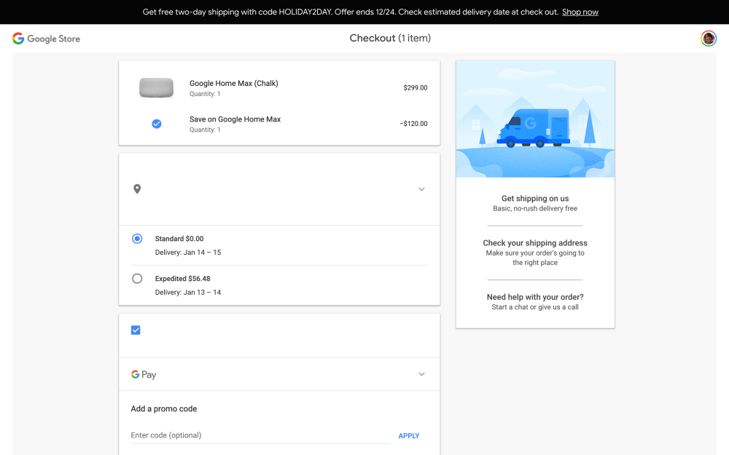The height and width of the screenshot is (455, 729).
Task: Expand the shipping address section chevron
Action: (x=421, y=189)
